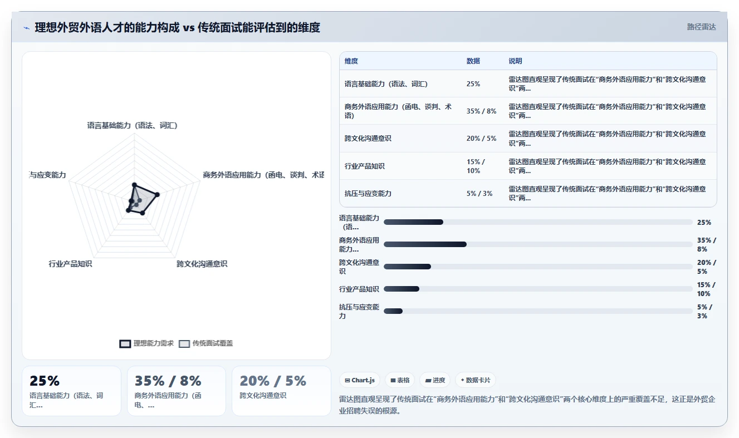Image resolution: width=739 pixels, height=438 pixels.
Task: Click the 20% / 5% value in the table
Action: click(x=482, y=139)
